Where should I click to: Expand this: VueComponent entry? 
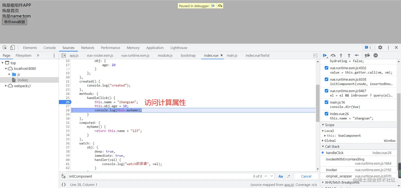[325, 136]
